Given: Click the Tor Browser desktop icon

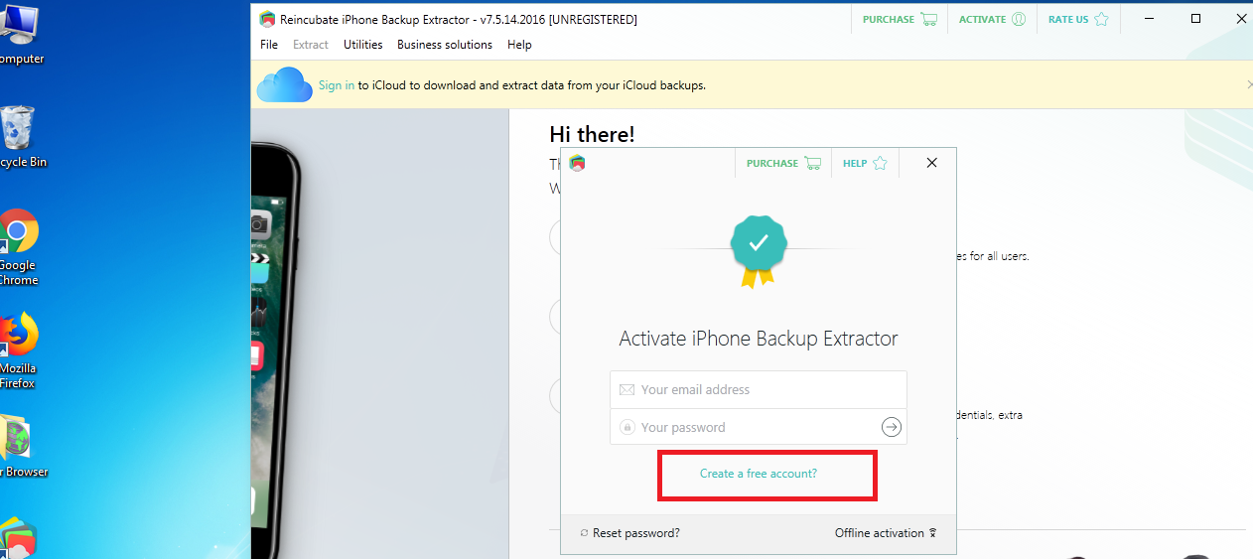Looking at the screenshot, I should click(x=22, y=447).
